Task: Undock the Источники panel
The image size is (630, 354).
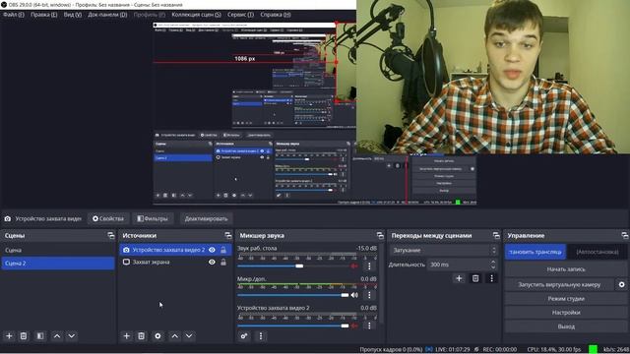Action: (x=228, y=236)
